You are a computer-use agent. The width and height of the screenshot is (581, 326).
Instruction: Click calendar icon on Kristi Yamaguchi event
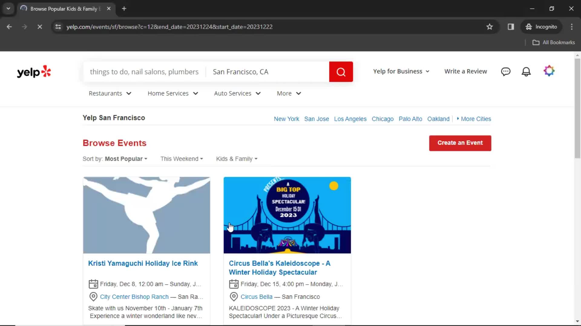[x=93, y=284]
